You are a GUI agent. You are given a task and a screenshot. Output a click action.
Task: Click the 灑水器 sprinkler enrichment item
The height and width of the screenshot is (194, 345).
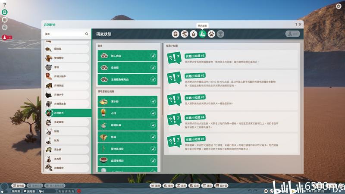[127, 101]
